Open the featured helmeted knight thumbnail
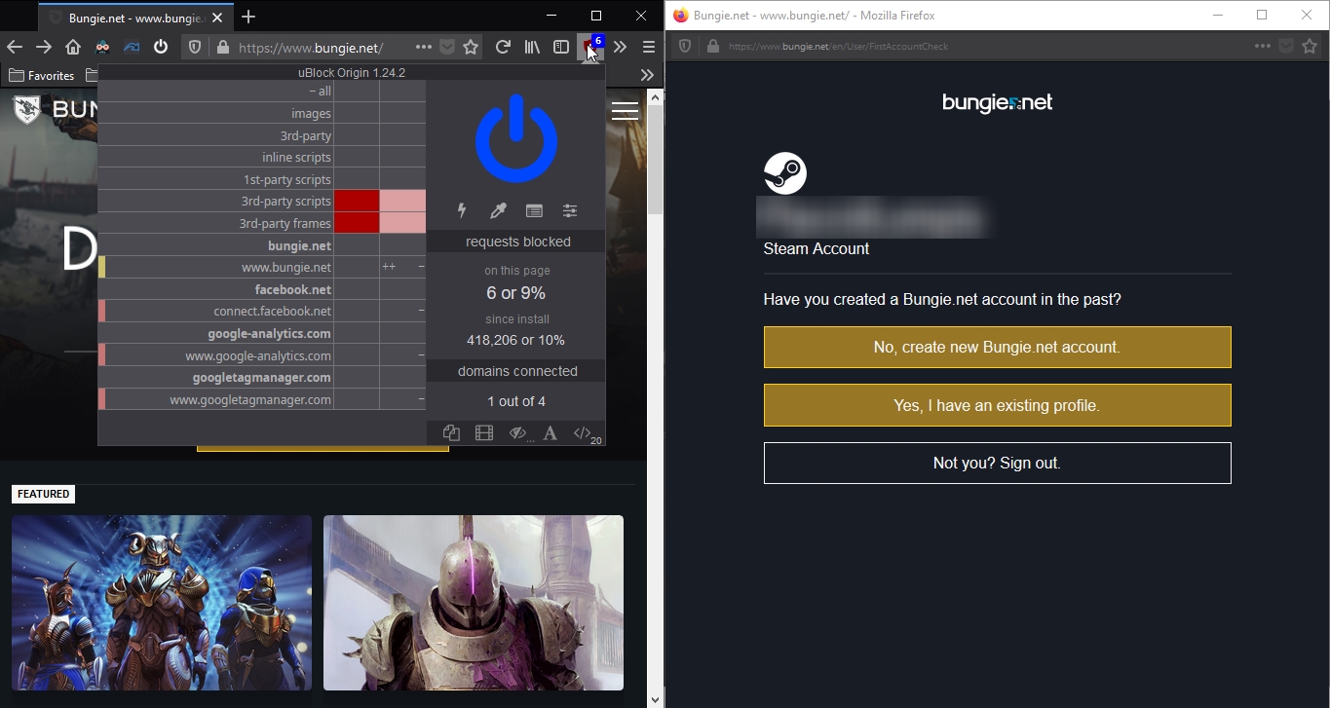 474,603
